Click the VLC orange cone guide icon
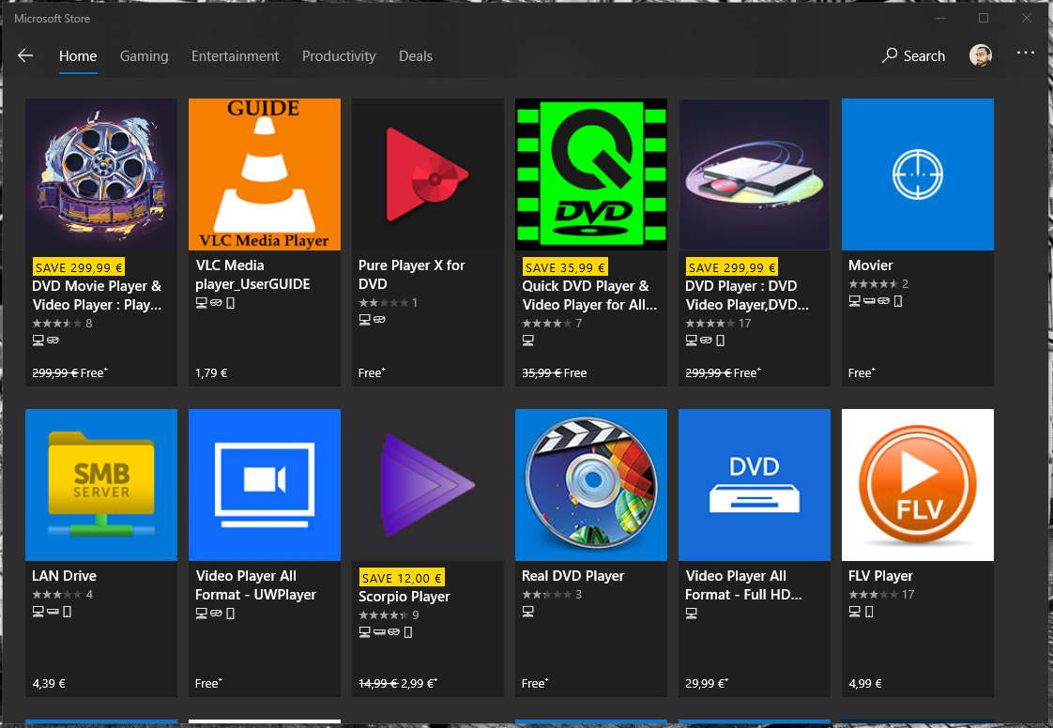 [x=264, y=174]
